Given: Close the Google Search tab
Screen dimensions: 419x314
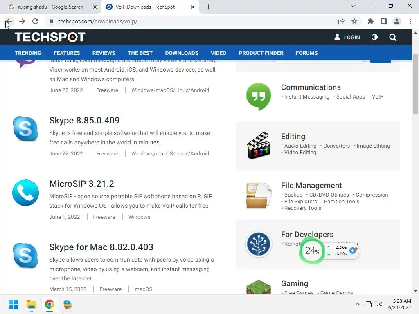Looking at the screenshot, I should point(95,7).
